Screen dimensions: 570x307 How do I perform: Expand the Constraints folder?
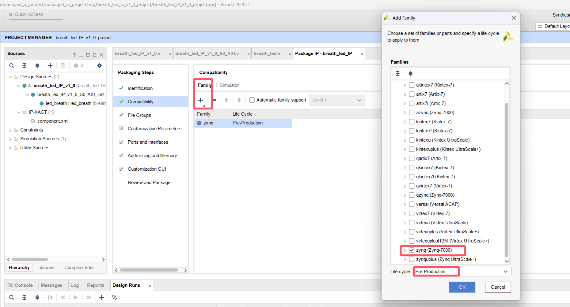10,130
